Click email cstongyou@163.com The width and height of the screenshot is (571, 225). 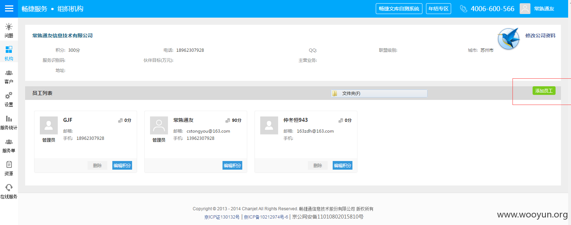point(209,131)
